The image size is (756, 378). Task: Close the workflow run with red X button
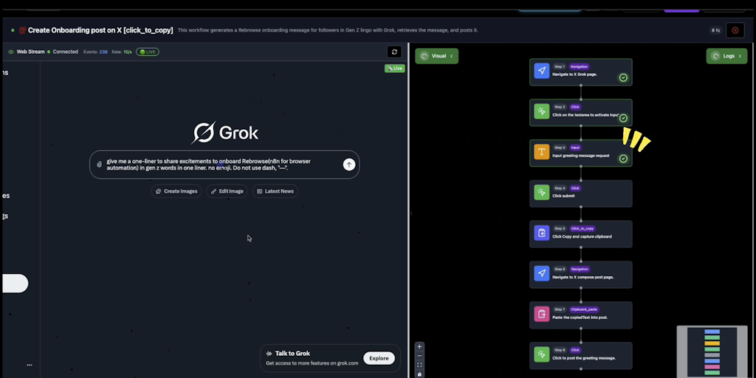(735, 30)
